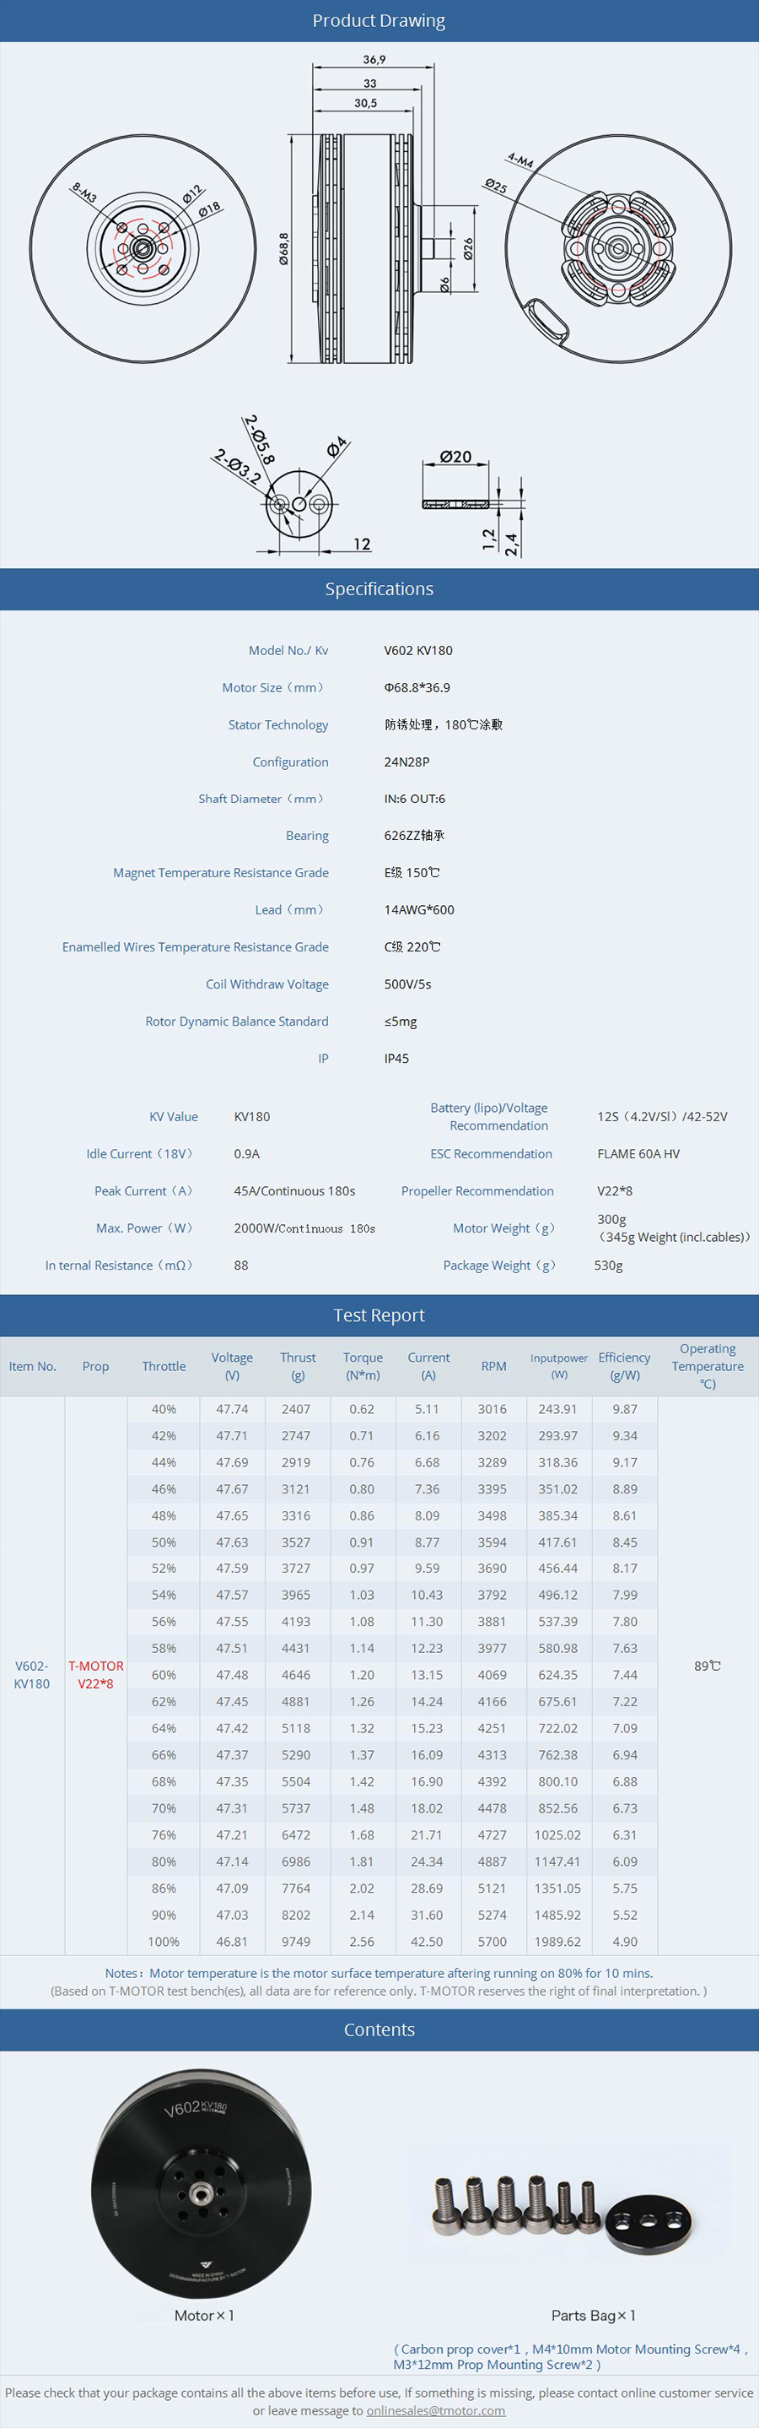Click input power value 1989.62

558,1941
